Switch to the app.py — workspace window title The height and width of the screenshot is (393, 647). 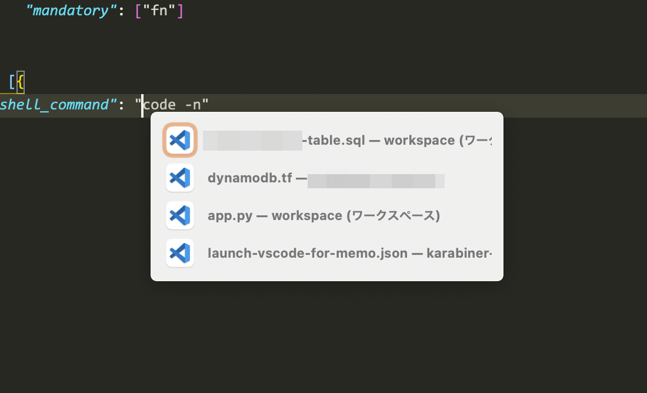323,215
